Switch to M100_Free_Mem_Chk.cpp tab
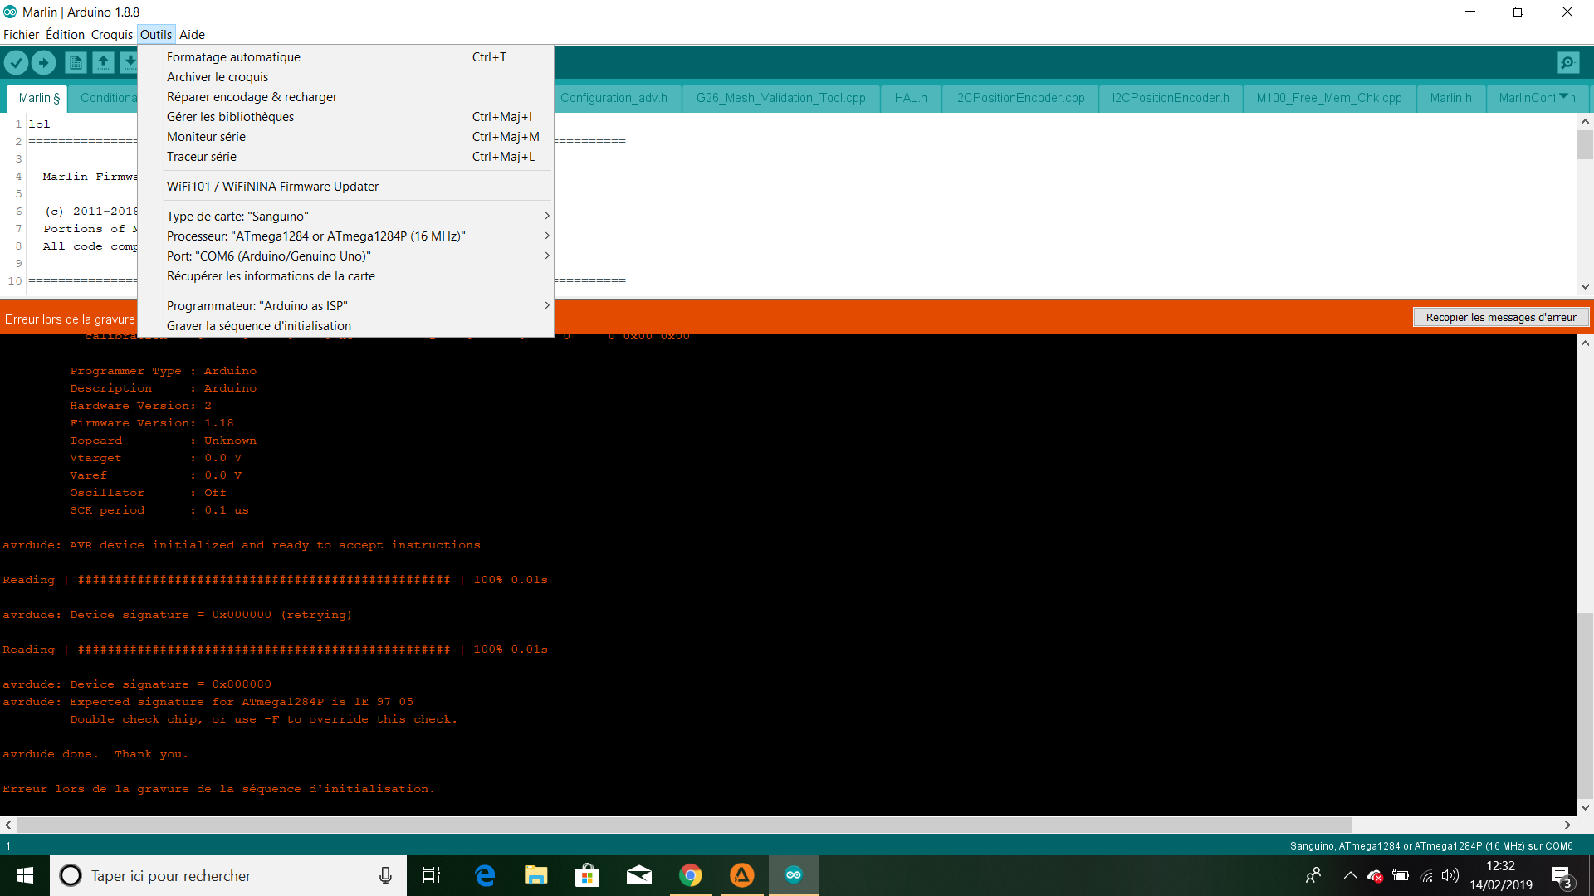 click(1329, 98)
